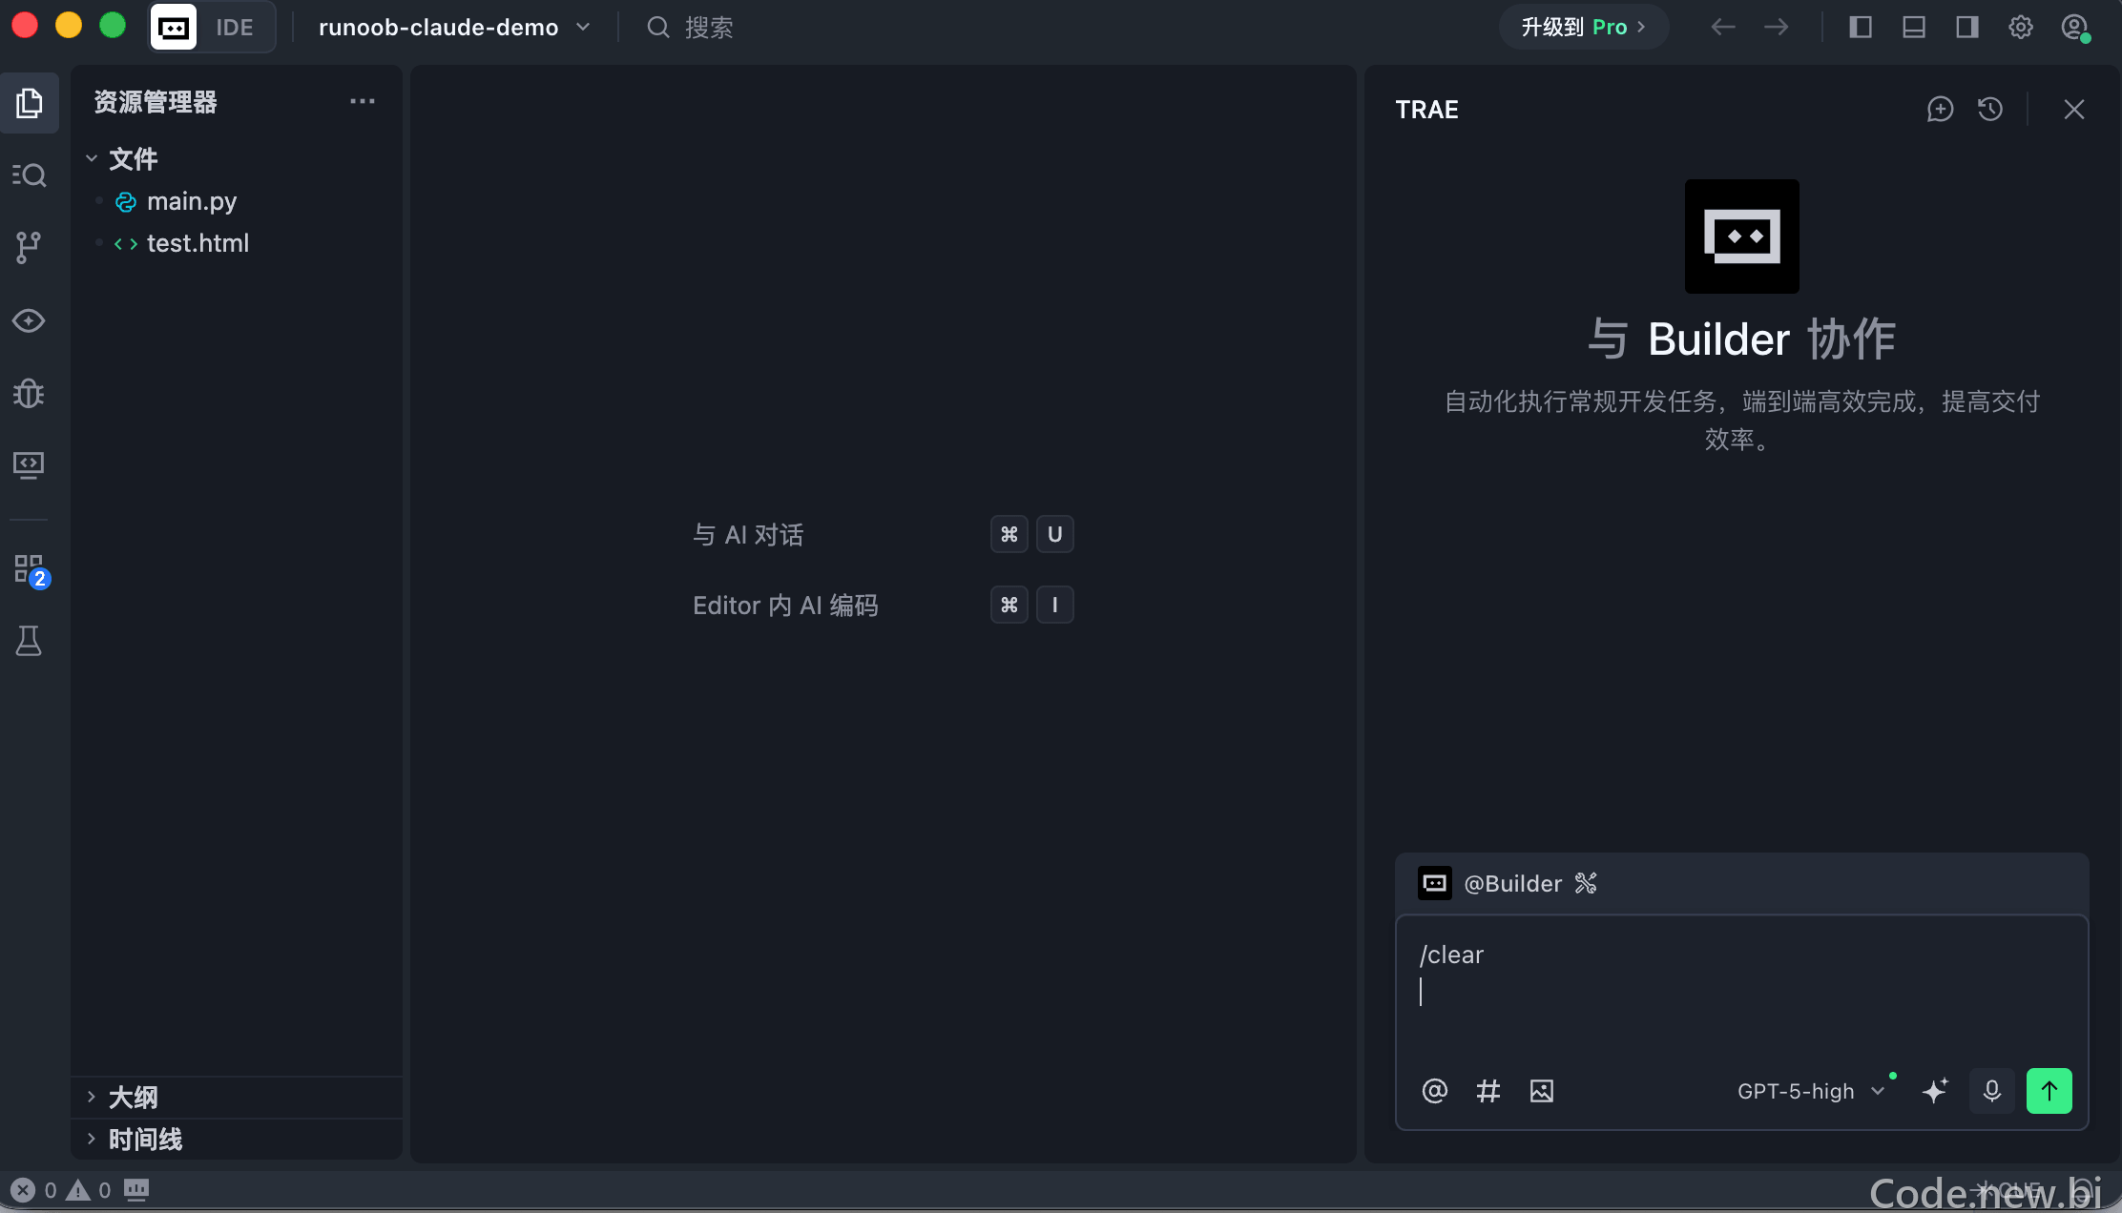Start voice input with the microphone icon
This screenshot has width=2122, height=1213.
click(1992, 1091)
